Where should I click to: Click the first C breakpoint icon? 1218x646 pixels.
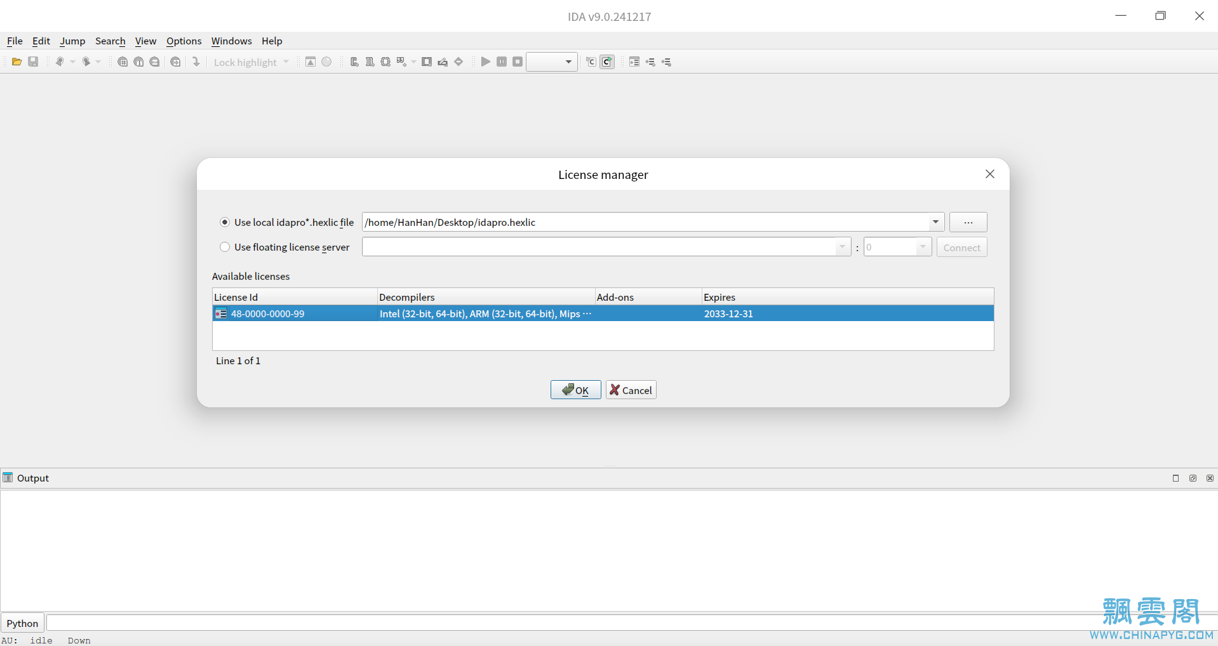(x=591, y=62)
